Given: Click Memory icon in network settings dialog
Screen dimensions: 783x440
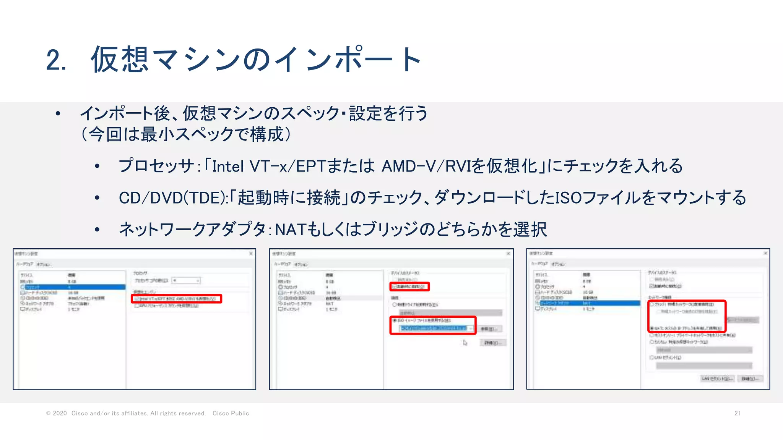Looking at the screenshot, I should pyautogui.click(x=538, y=281).
